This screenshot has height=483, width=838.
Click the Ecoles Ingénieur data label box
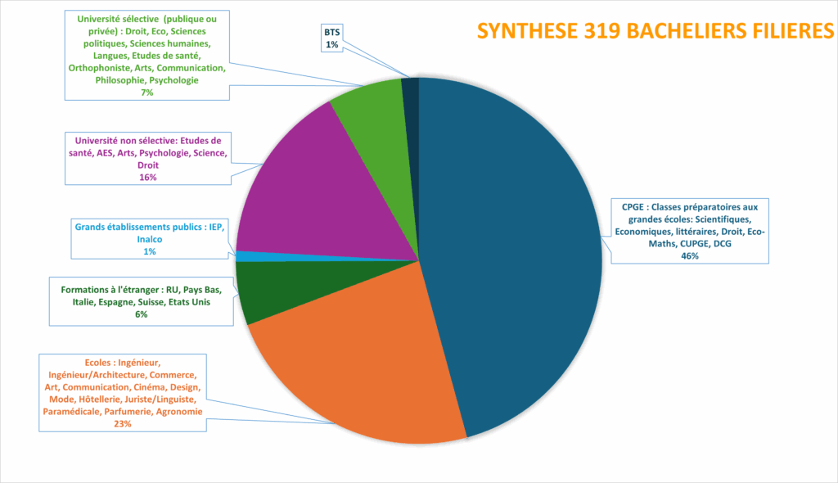(x=122, y=392)
